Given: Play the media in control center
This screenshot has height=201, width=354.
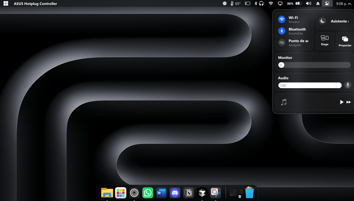Looking at the screenshot, I should [342, 102].
